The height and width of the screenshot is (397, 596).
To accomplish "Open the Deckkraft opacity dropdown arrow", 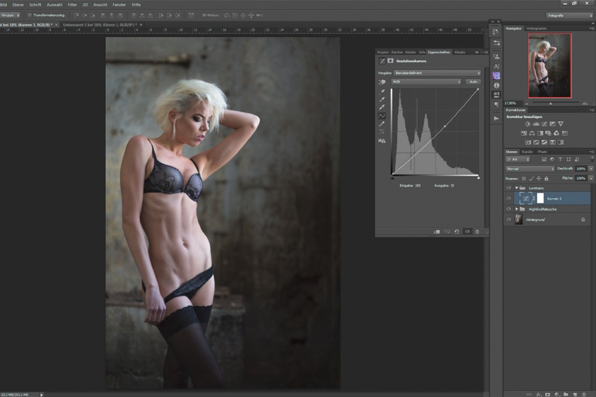I will click(x=591, y=168).
